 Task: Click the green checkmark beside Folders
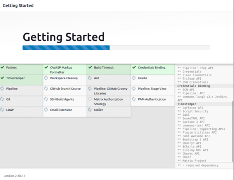point(3,67)
